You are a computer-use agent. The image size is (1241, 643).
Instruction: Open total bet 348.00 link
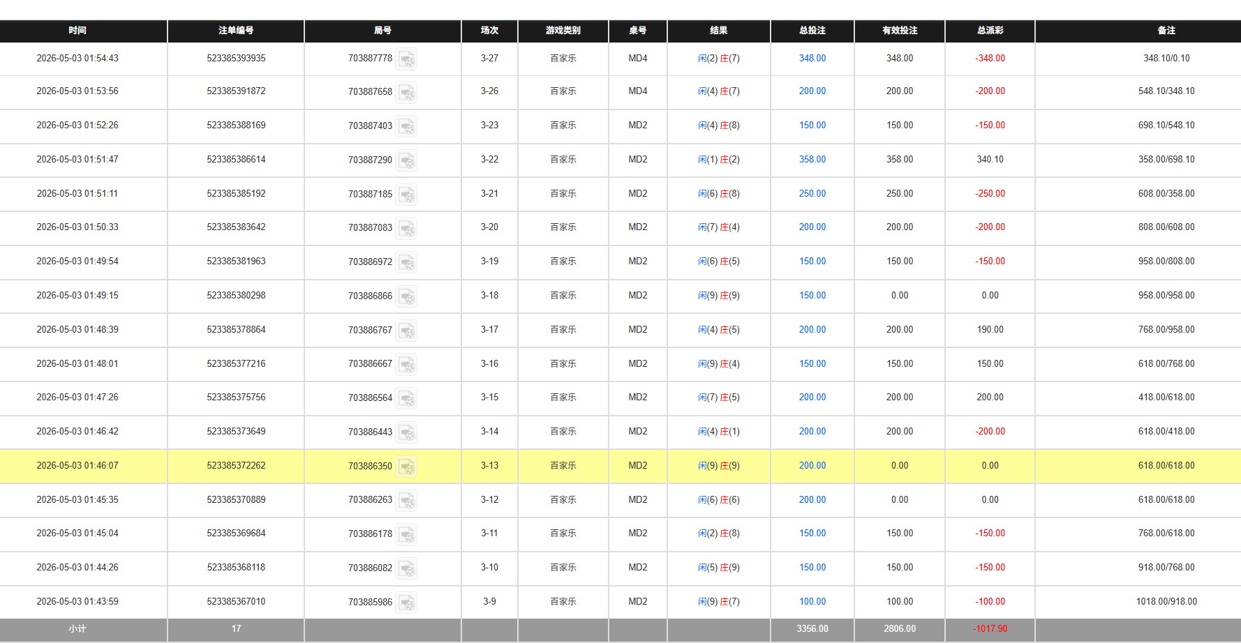(x=812, y=59)
